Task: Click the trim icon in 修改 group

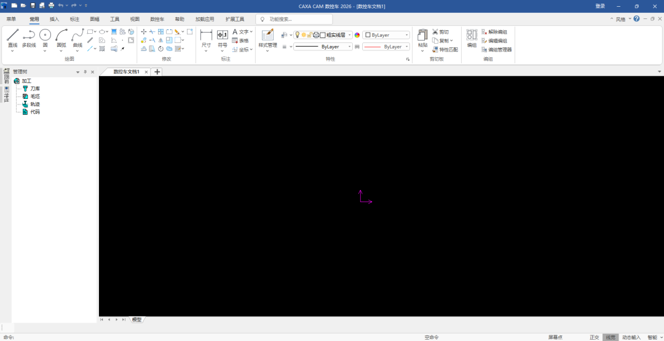Action: 152,32
